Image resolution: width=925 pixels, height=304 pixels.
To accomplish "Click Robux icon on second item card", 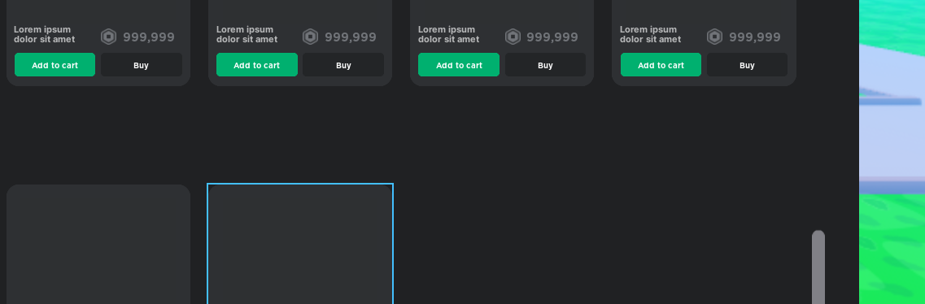I will [x=310, y=37].
